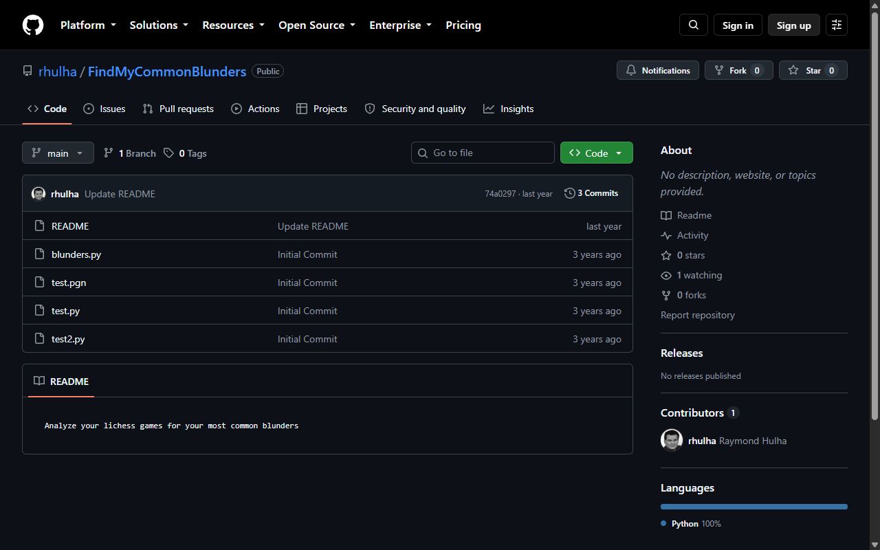Click the contributor avatar for Raymond Hulha

(672, 440)
